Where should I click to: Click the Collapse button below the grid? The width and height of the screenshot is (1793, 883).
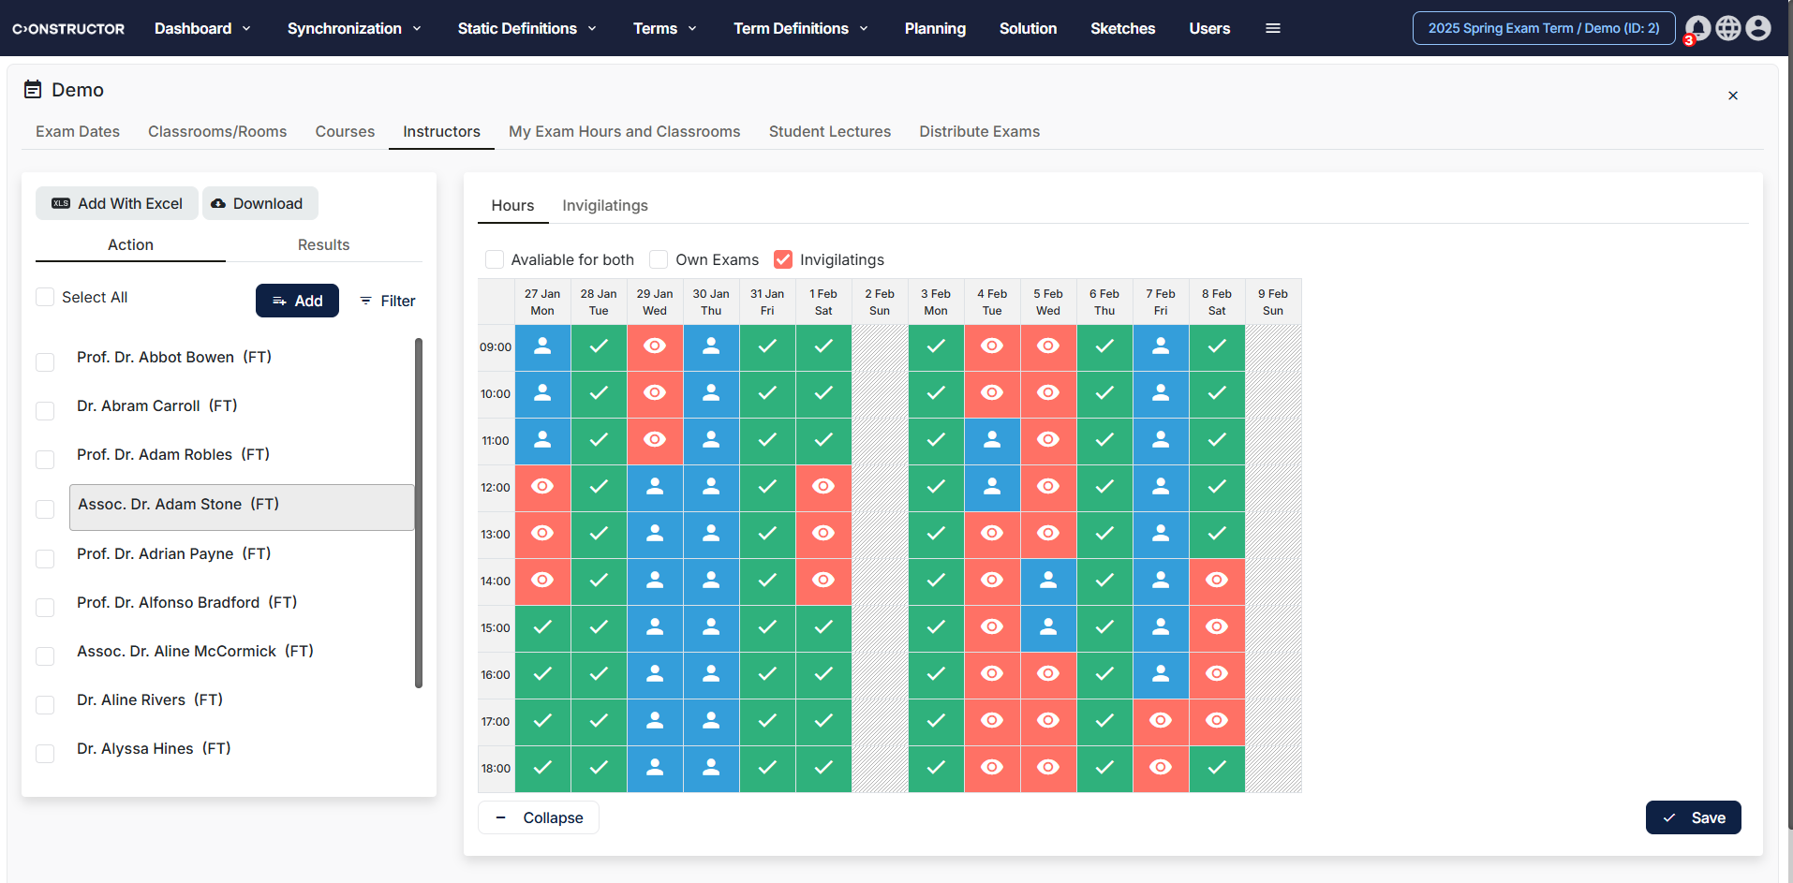tap(538, 817)
